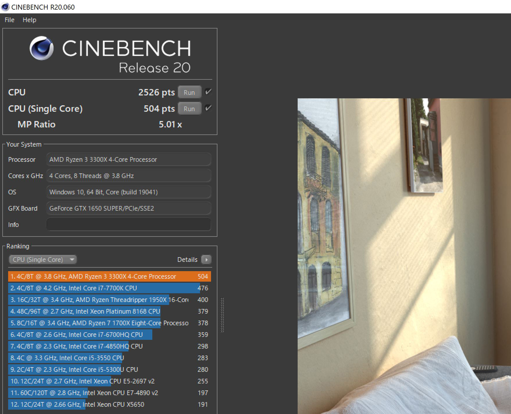Screen dimensions: 511x414
Task: Select ranking row 8 Intel Core i5-3550
Action: [x=110, y=358]
